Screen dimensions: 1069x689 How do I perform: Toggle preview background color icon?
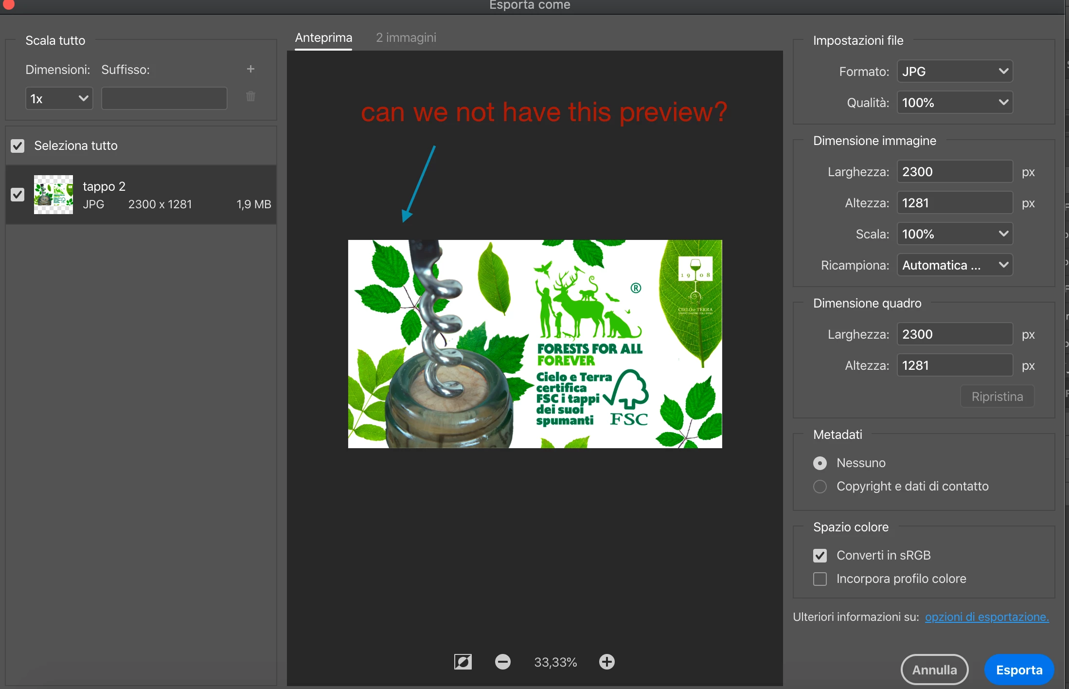(x=463, y=662)
